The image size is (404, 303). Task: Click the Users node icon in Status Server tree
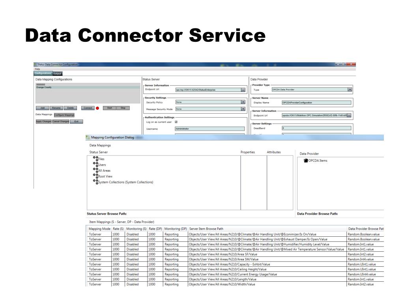tap(95, 165)
